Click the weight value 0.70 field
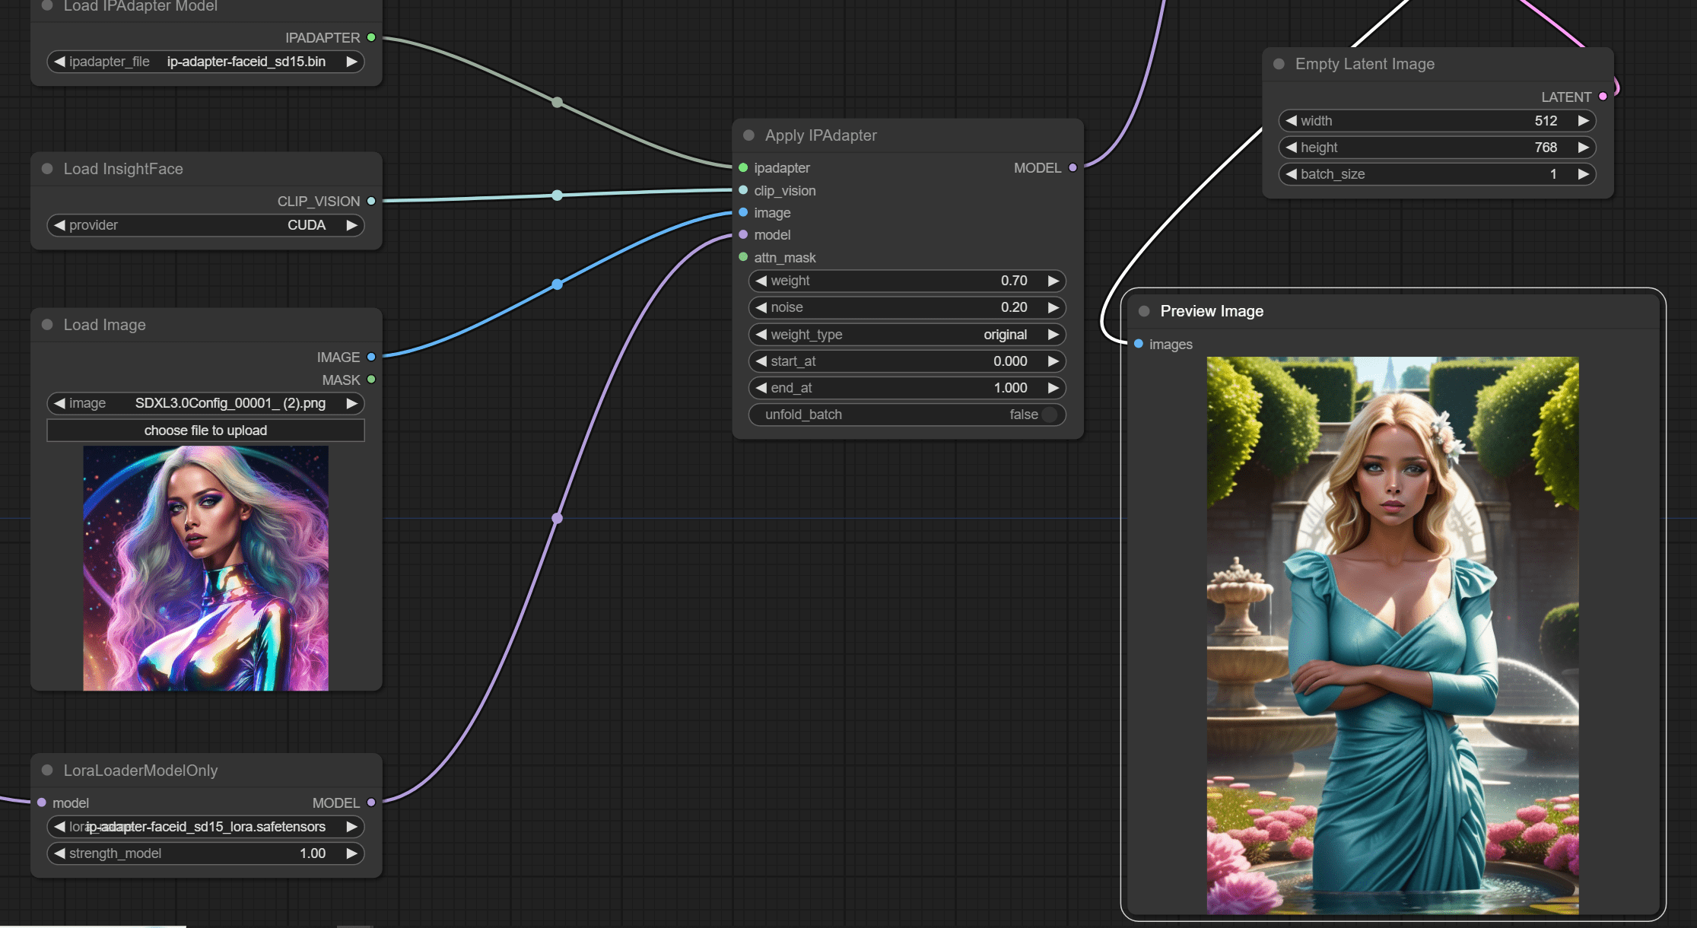Viewport: 1697px width, 928px height. [907, 281]
